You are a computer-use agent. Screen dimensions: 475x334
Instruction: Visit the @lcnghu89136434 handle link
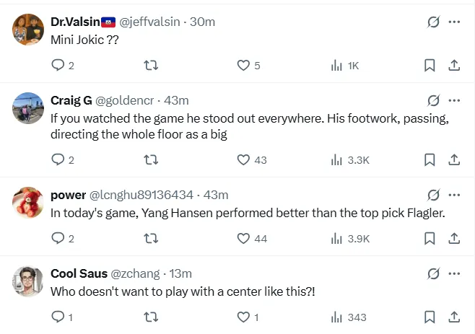(x=141, y=195)
